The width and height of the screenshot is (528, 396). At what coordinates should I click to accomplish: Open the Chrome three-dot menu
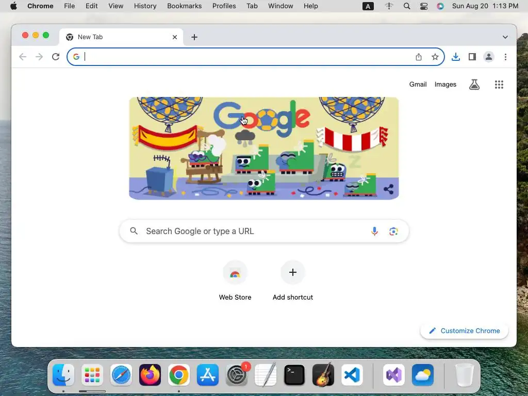505,57
